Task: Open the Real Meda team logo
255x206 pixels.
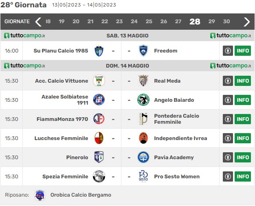Action: coord(143,81)
